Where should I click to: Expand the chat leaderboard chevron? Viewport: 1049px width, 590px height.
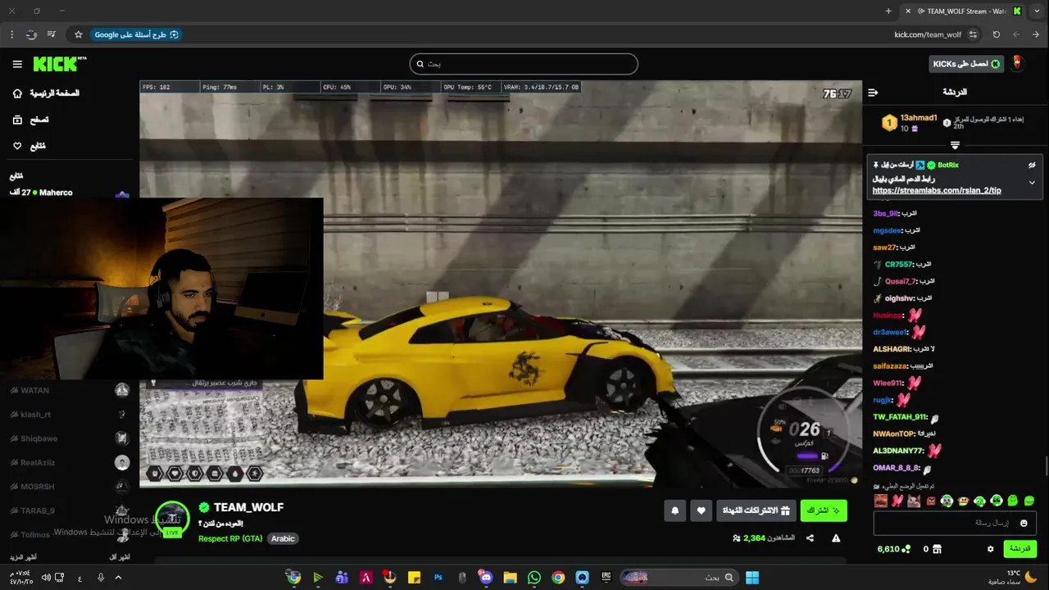pos(955,145)
